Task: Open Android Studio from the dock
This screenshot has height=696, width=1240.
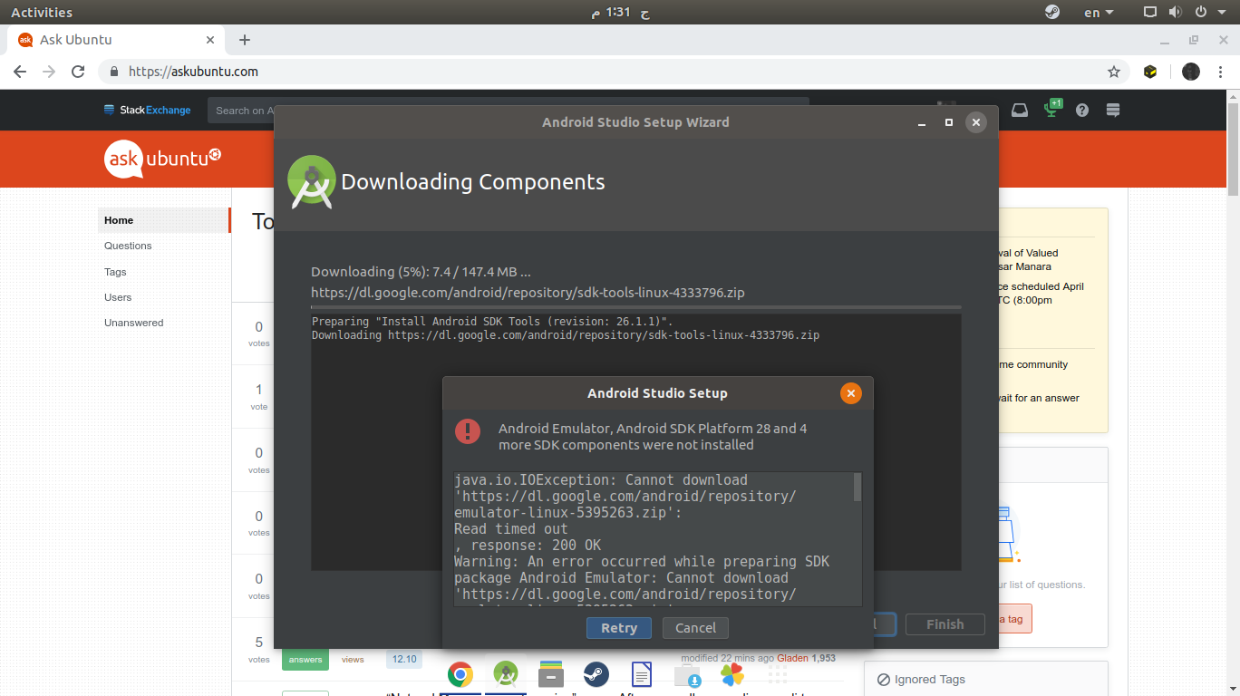Action: click(x=505, y=674)
